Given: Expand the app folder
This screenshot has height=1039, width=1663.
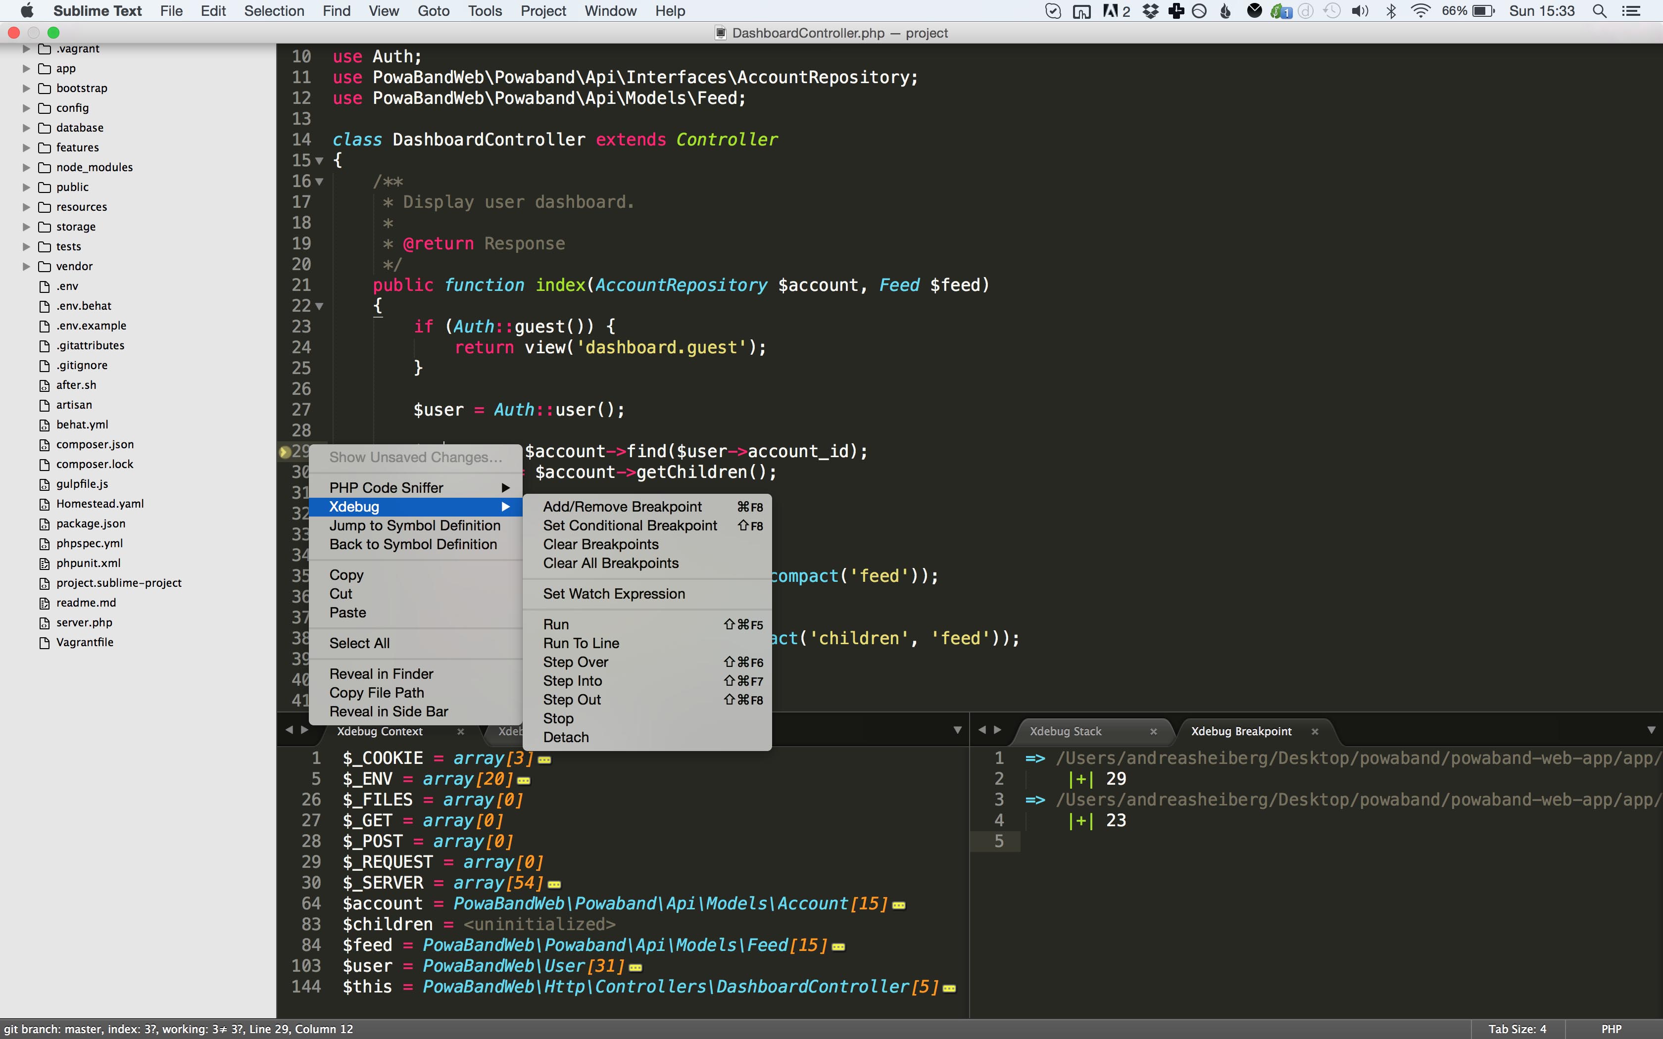Looking at the screenshot, I should 26,69.
